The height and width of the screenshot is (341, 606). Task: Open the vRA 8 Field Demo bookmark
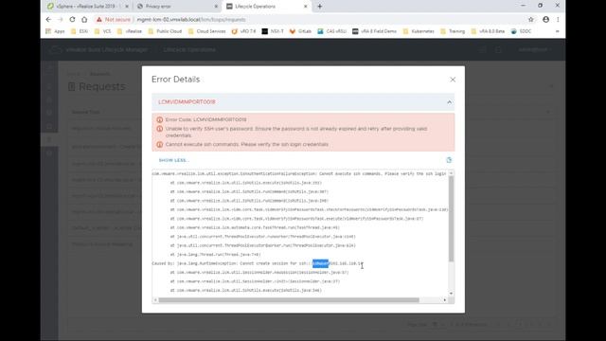375,31
